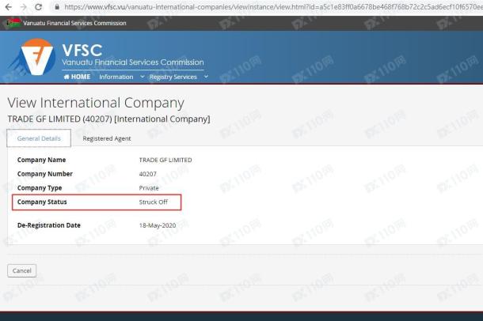Click the Company Number label
This screenshot has height=321, width=483.
[x=45, y=174]
